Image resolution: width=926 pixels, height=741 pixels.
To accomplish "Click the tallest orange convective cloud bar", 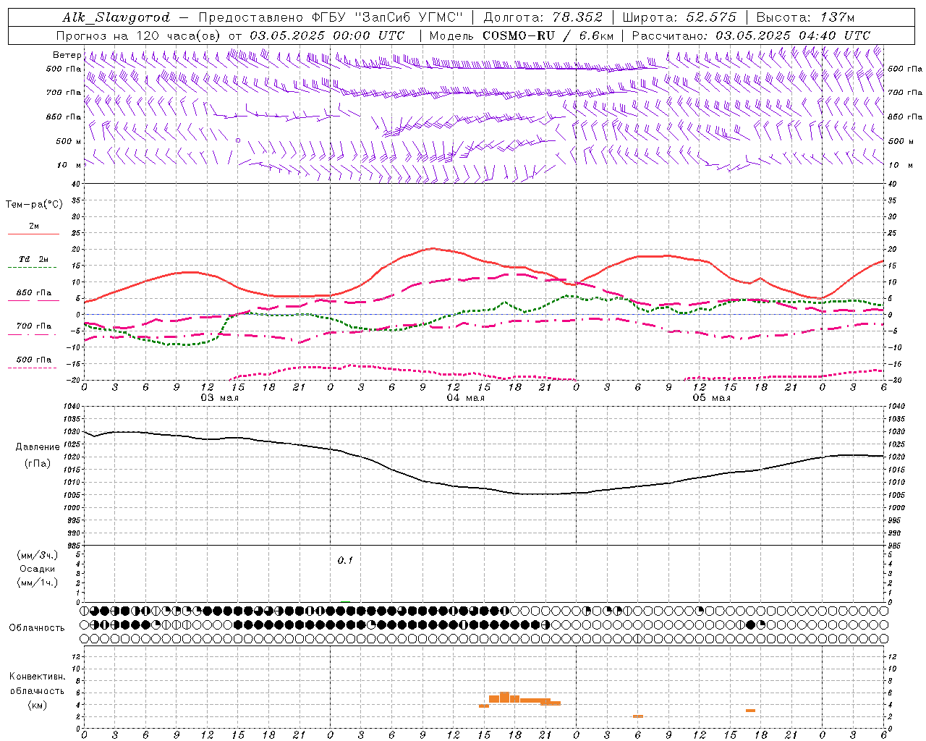I will (504, 698).
